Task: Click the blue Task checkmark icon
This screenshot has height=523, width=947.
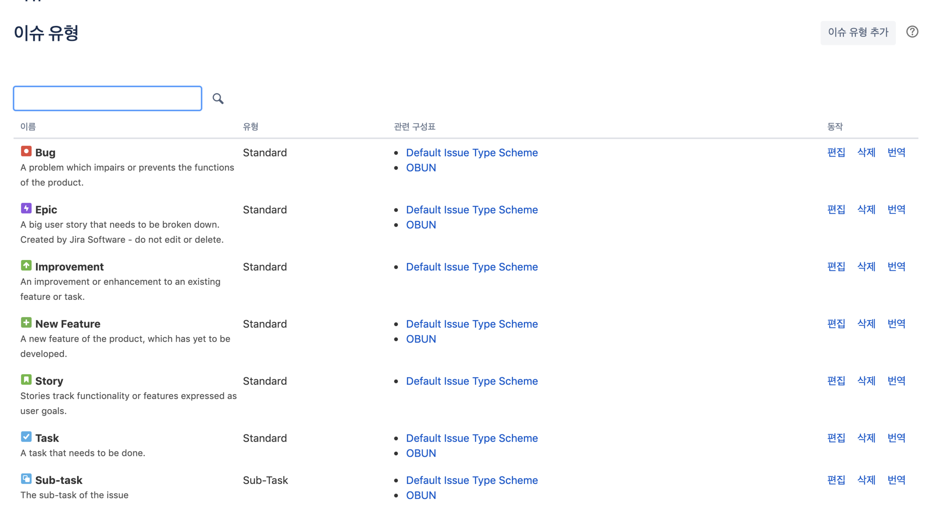Action: click(26, 437)
